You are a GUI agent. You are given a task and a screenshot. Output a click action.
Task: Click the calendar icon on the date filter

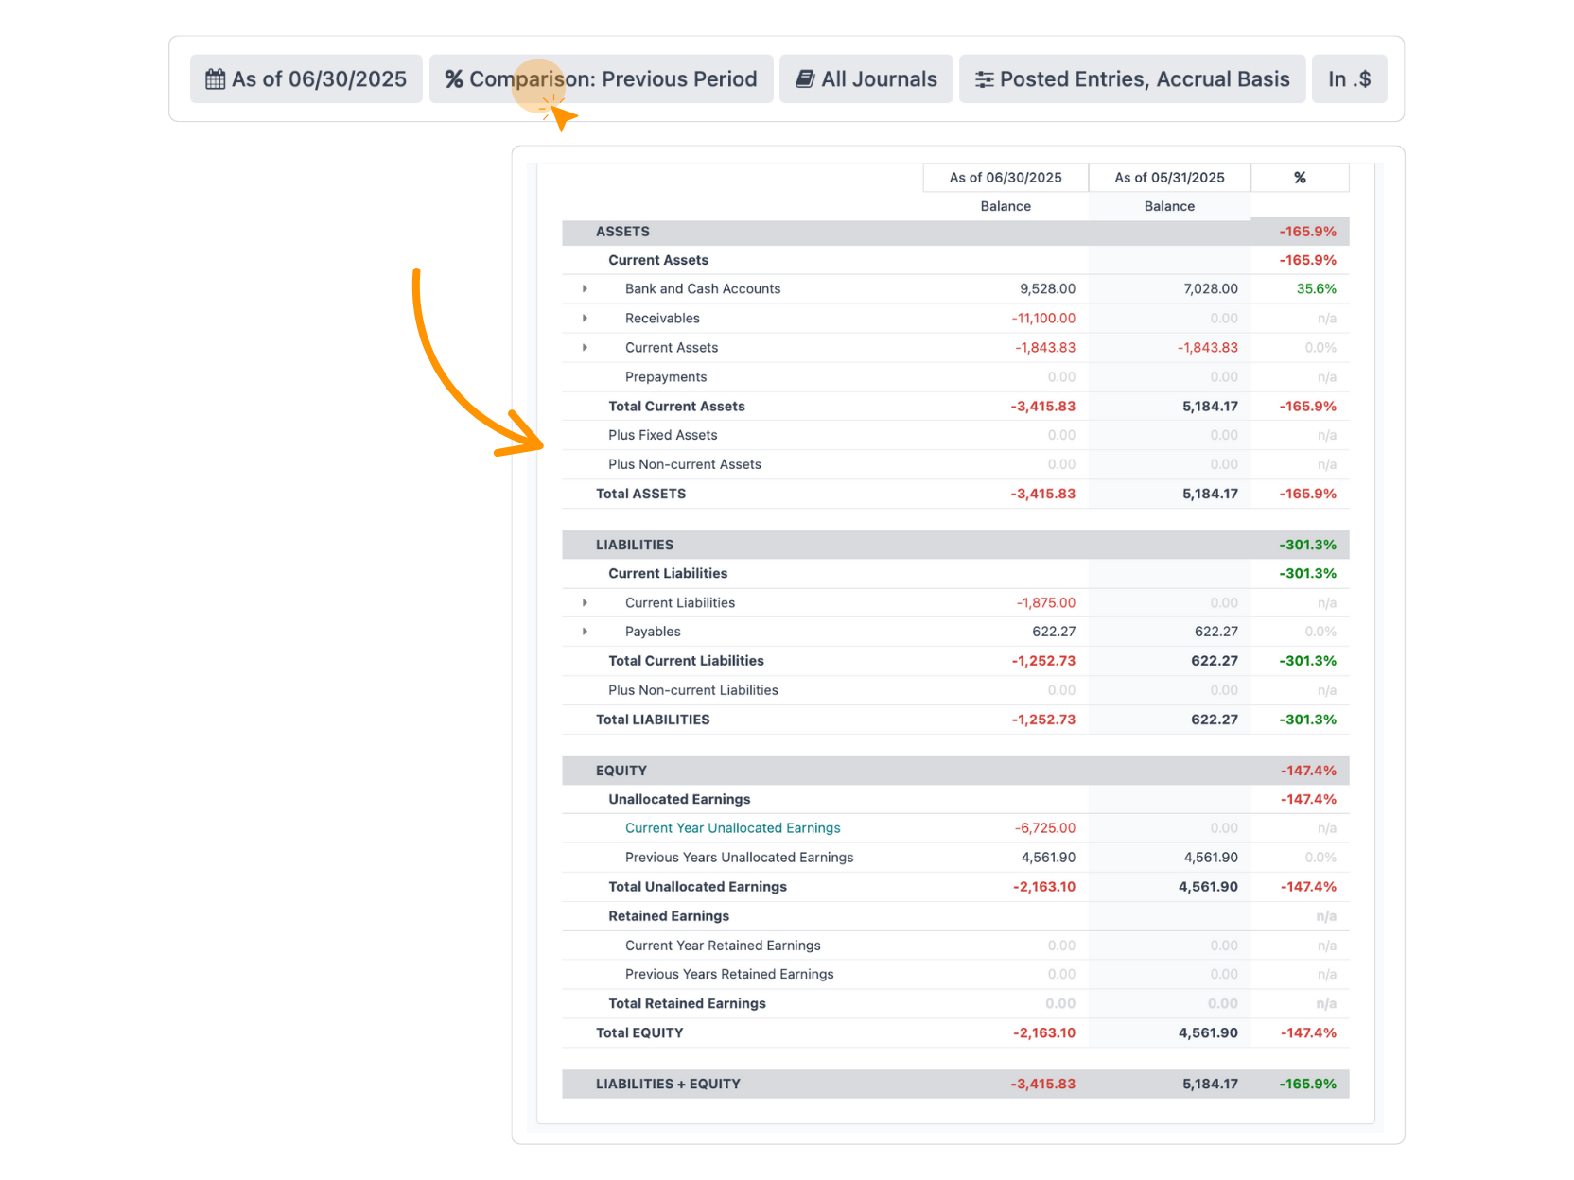(x=215, y=78)
